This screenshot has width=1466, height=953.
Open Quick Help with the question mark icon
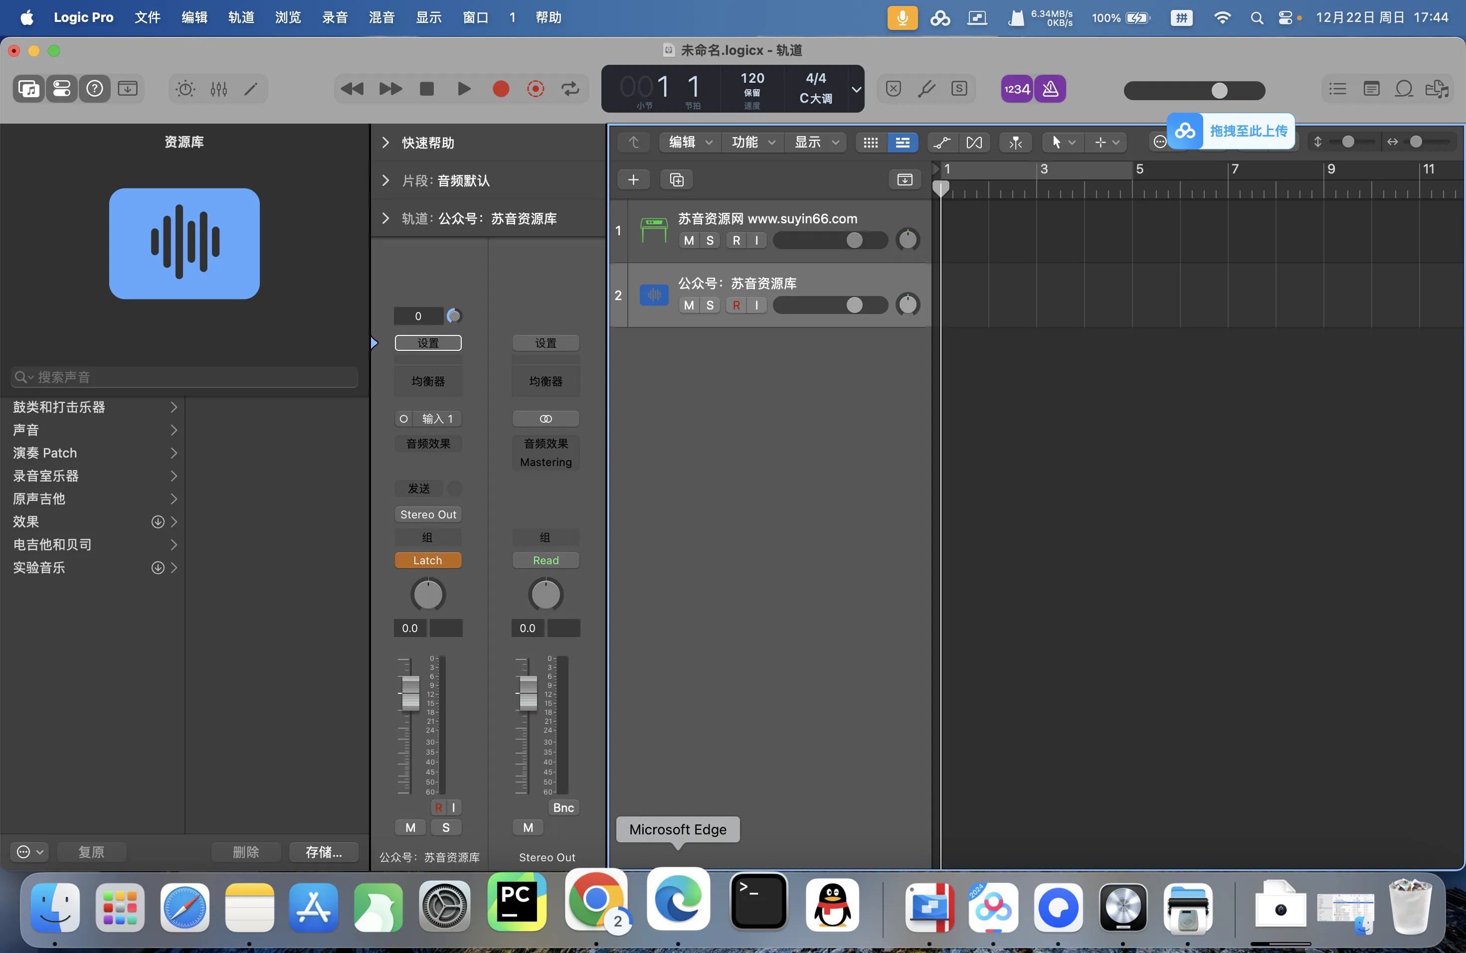coord(95,89)
